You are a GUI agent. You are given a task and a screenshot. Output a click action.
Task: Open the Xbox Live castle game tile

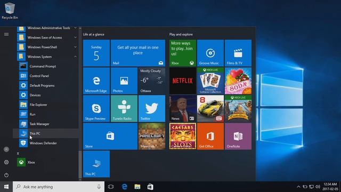[238, 108]
